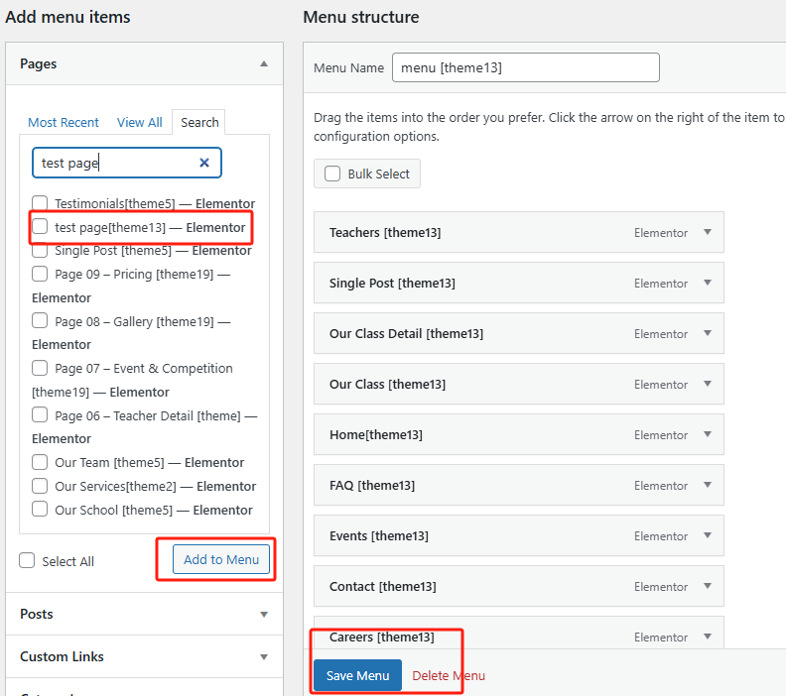Viewport: 786px width, 696px height.
Task: Check the test page[theme13] checkbox
Action: point(40,227)
